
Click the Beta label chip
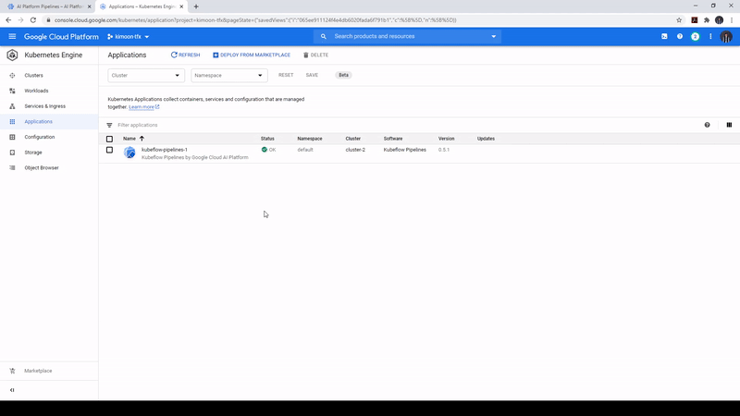click(343, 75)
